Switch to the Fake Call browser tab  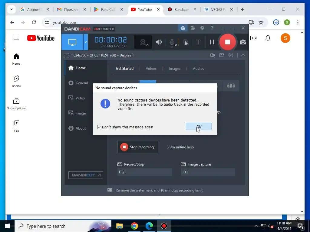[x=108, y=9]
